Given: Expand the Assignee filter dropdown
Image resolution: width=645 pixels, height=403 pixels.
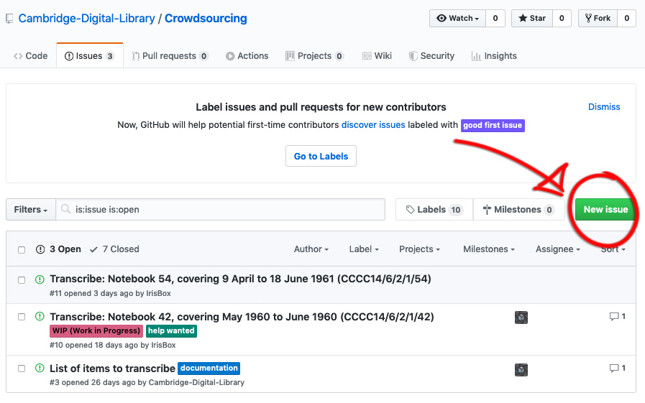Looking at the screenshot, I should click(x=557, y=249).
